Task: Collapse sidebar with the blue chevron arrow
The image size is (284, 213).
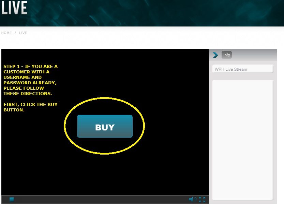Action: (215, 55)
